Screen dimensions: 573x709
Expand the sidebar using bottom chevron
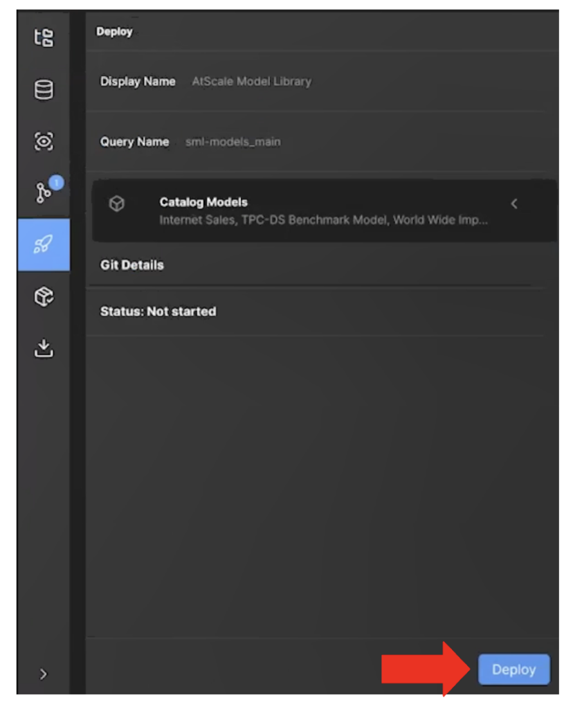pyautogui.click(x=44, y=674)
